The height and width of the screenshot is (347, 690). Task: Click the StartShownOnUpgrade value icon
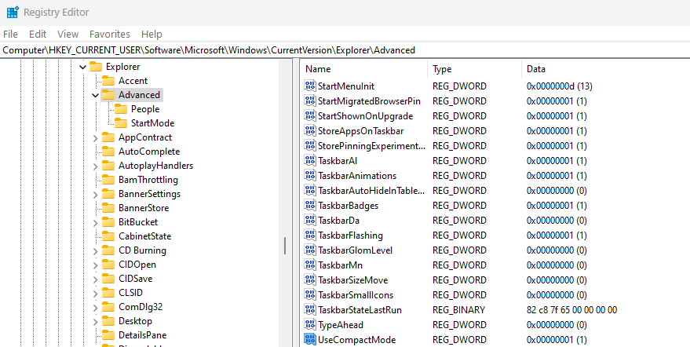pyautogui.click(x=310, y=116)
